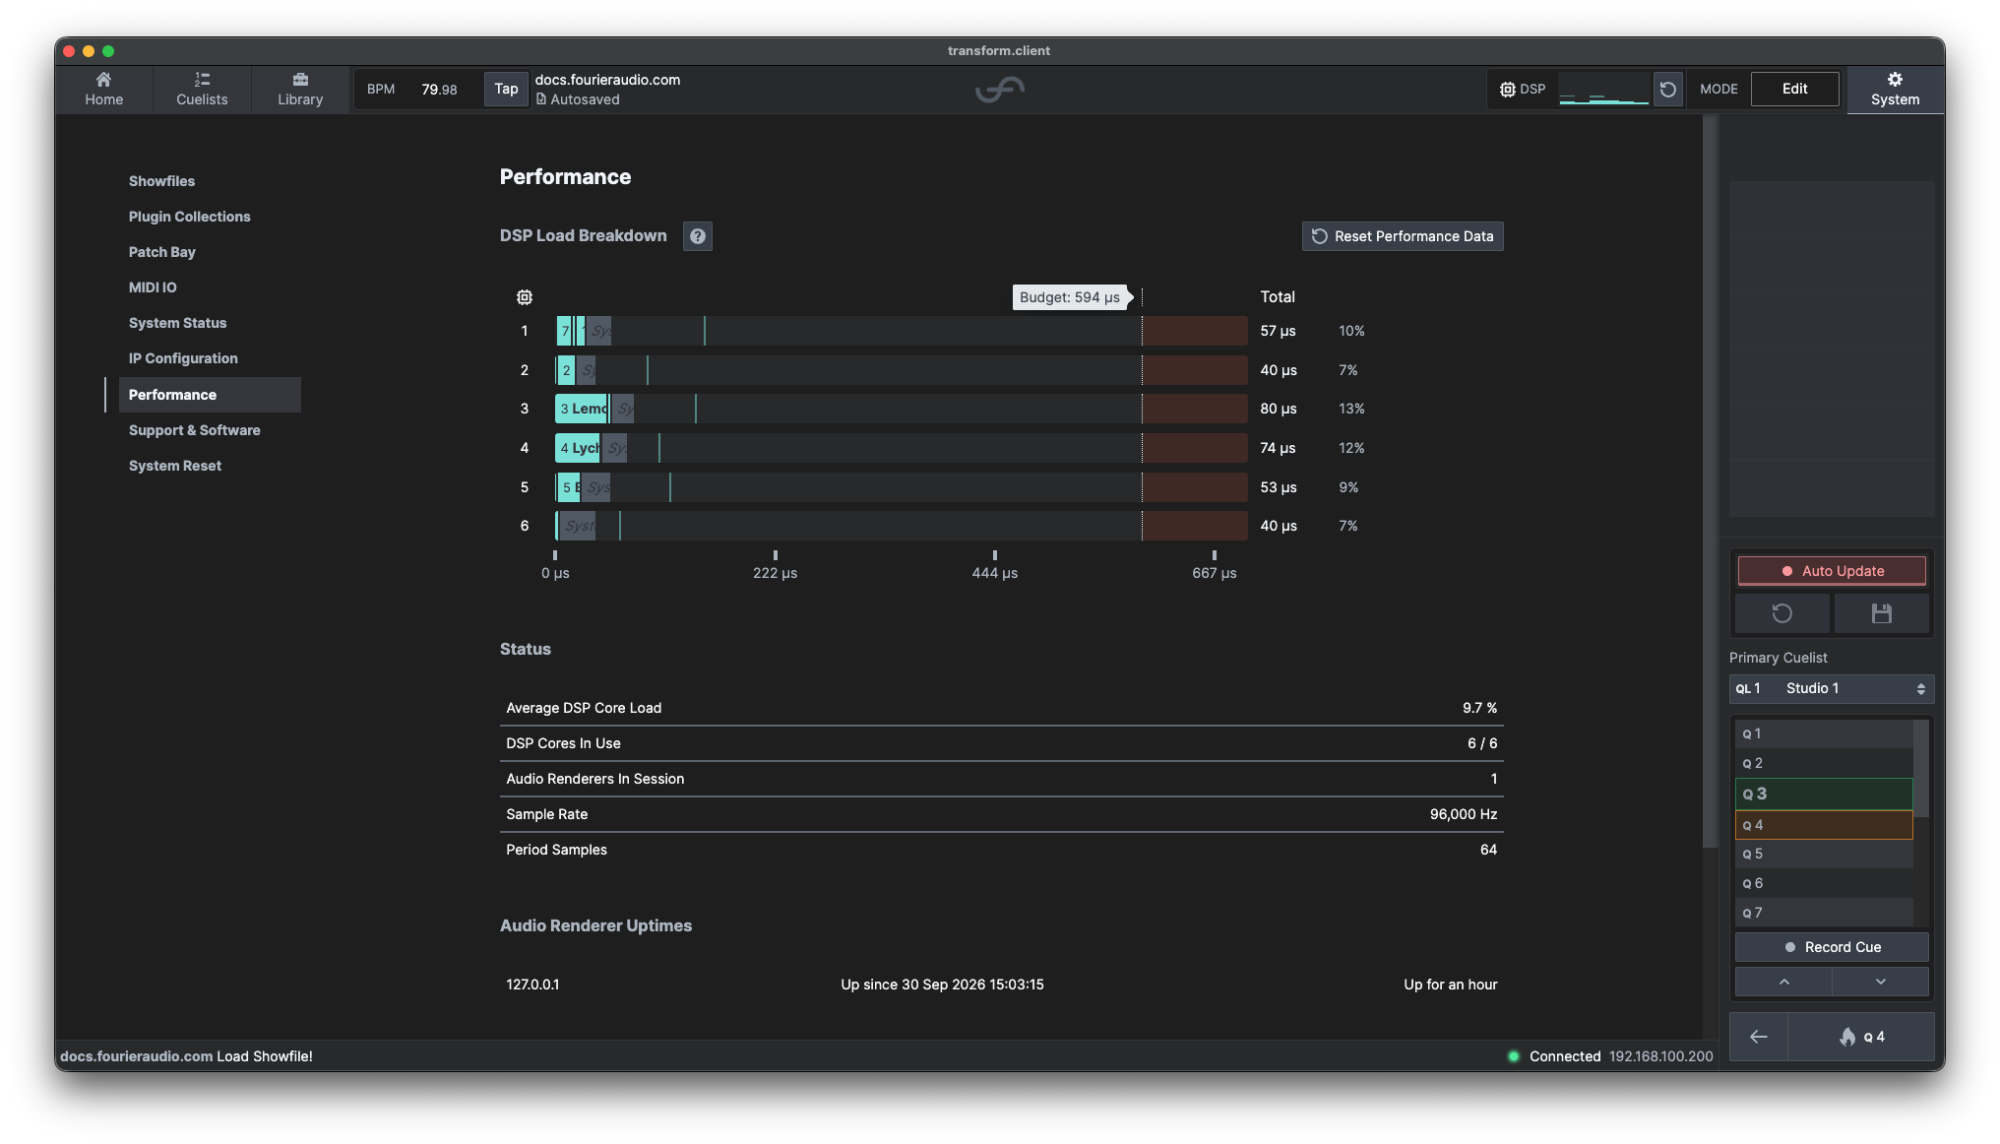Image resolution: width=2000 pixels, height=1144 pixels.
Task: Select cue Q 7 in the list
Action: point(1823,913)
